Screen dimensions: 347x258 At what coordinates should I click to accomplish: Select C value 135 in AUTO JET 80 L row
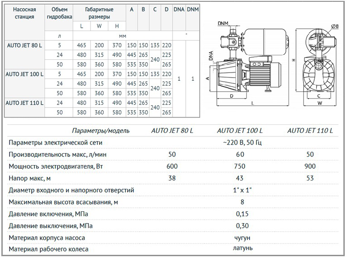click(155, 45)
